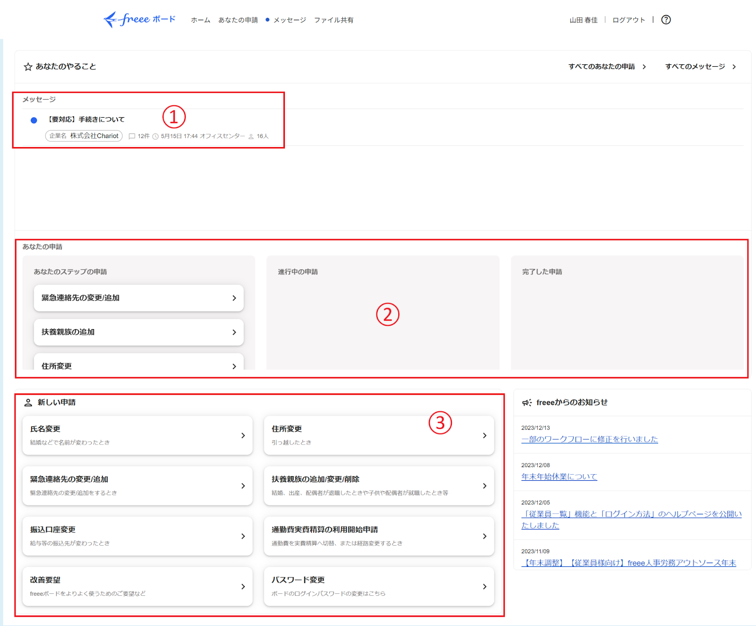Click ログアウト to sign out
756x626 pixels.
[629, 20]
